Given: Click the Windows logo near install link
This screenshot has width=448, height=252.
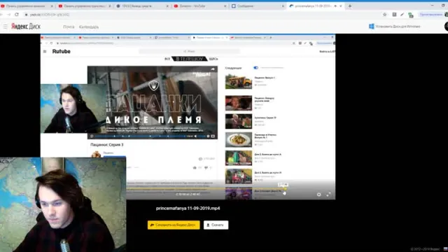Looking at the screenshot, I should click(x=372, y=27).
